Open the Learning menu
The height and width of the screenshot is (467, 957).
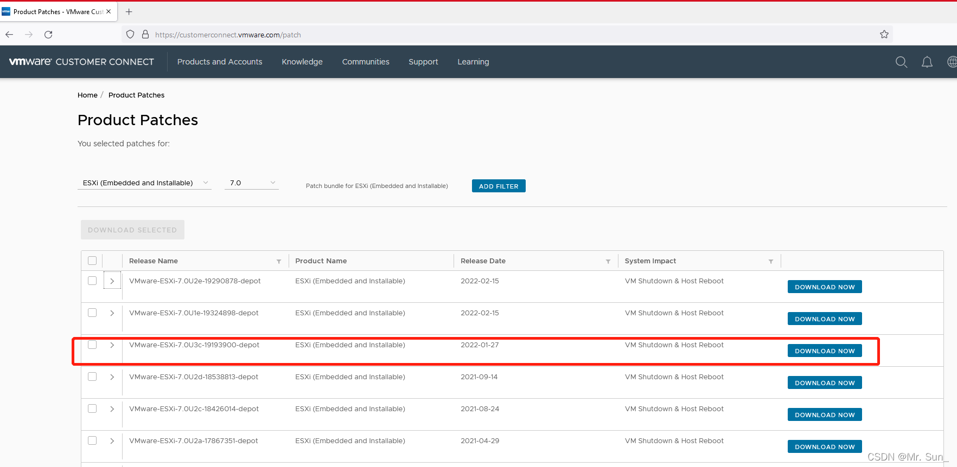click(x=473, y=62)
